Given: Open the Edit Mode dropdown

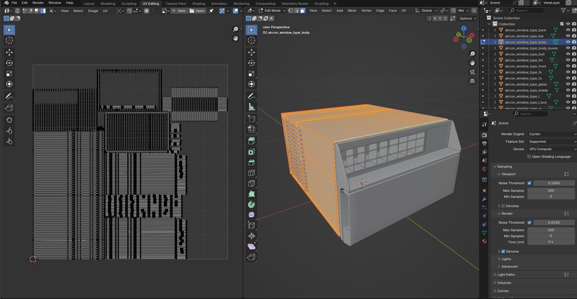Looking at the screenshot, I should click(272, 11).
